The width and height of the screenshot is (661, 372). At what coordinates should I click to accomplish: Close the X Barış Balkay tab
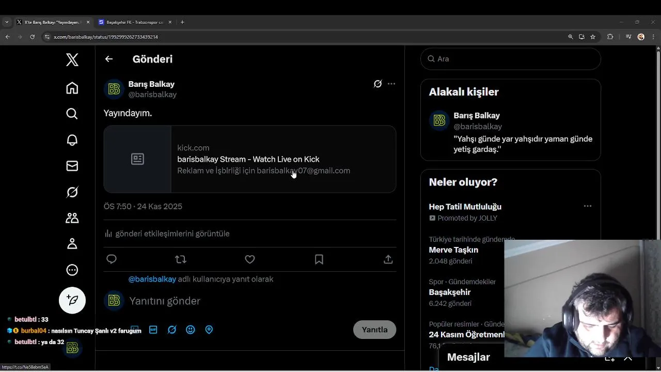click(88, 22)
